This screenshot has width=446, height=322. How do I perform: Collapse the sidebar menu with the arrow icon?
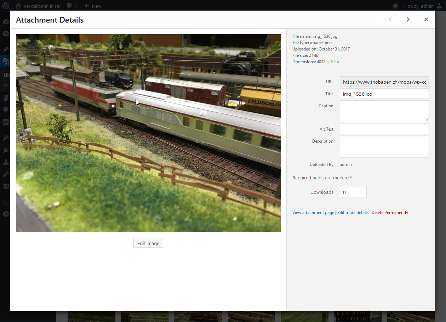(x=6, y=214)
